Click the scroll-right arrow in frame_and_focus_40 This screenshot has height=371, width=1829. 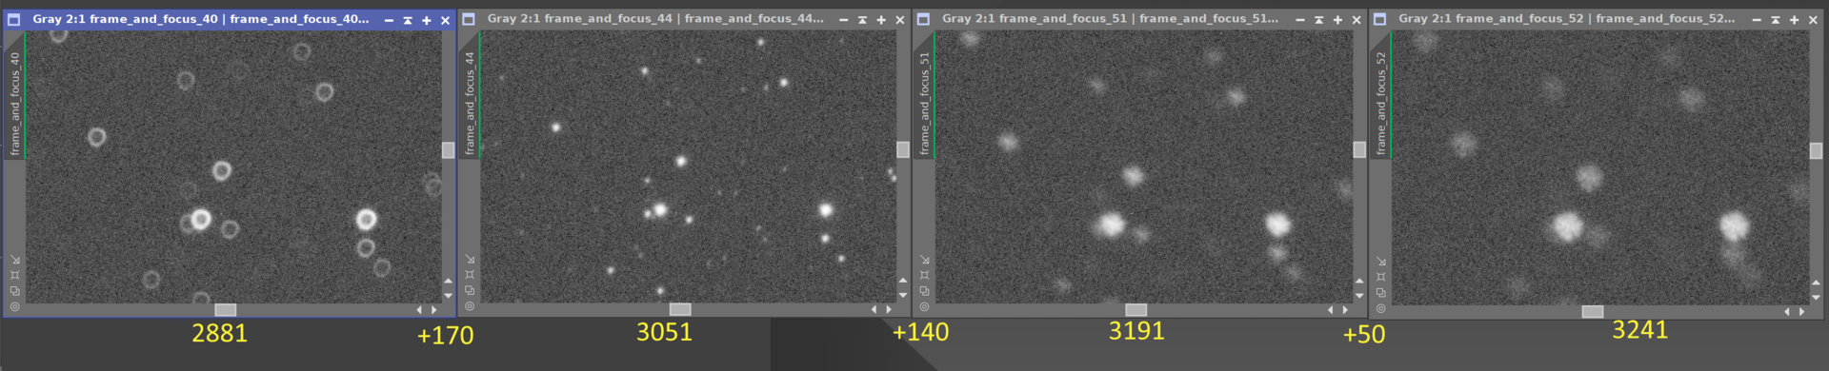tap(434, 309)
